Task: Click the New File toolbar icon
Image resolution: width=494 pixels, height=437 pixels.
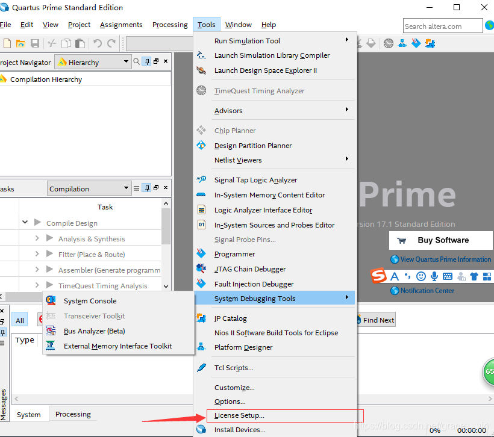Action: coord(7,43)
